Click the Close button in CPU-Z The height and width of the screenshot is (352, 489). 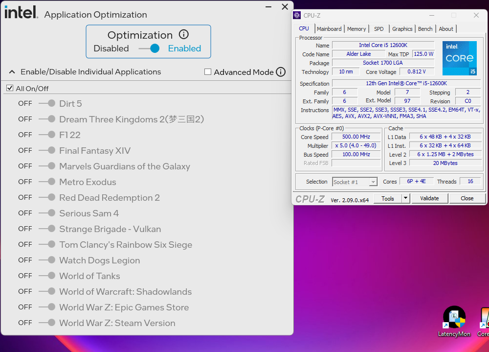[x=467, y=198]
